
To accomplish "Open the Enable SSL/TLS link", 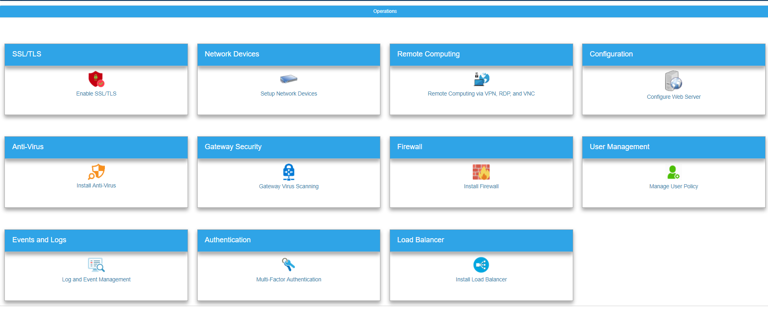I will coord(96,94).
